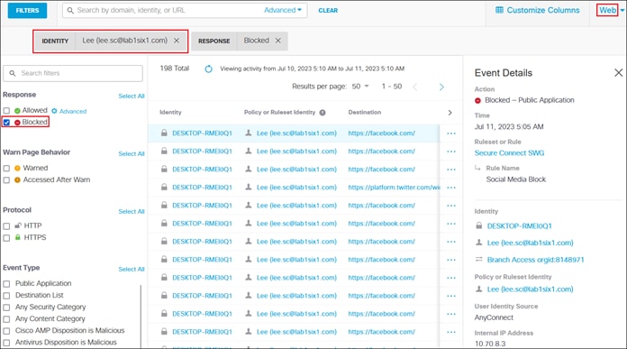Click the refresh activity icon

[x=208, y=69]
